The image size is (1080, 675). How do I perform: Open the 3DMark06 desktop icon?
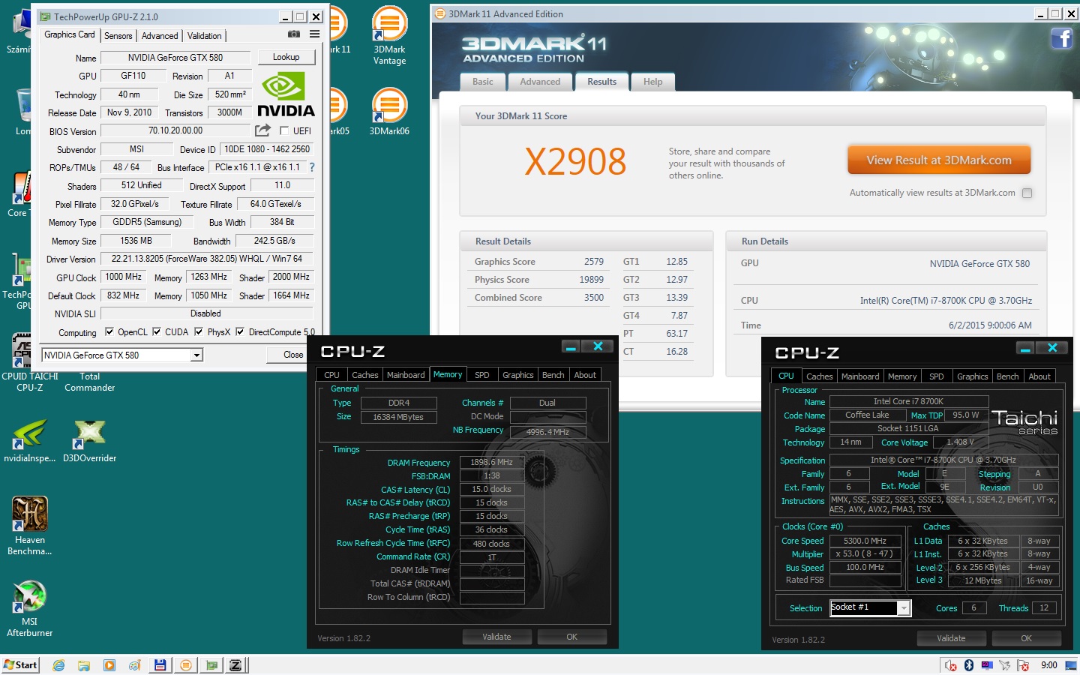[389, 112]
